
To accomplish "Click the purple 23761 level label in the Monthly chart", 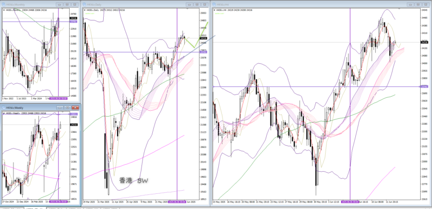I will 73,22.
